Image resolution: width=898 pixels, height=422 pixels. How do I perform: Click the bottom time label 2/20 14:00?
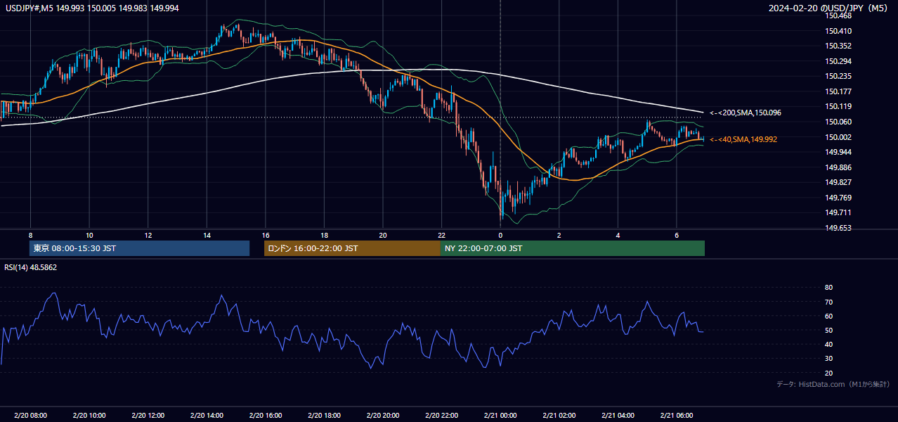tap(207, 416)
